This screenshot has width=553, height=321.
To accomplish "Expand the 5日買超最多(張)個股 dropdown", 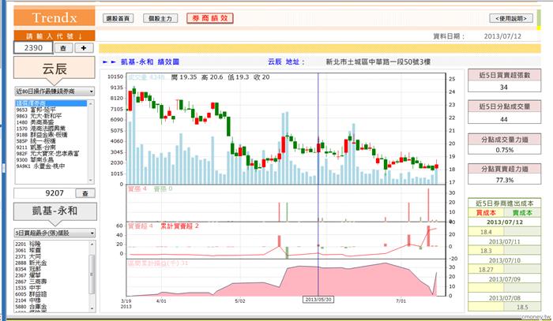I will click(55, 233).
